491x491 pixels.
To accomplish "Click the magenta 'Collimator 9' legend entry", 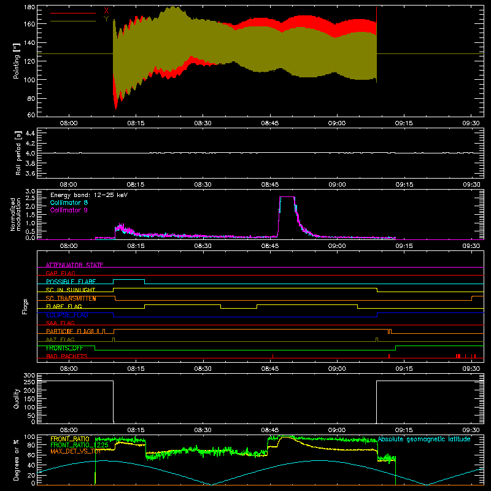I will click(x=69, y=210).
